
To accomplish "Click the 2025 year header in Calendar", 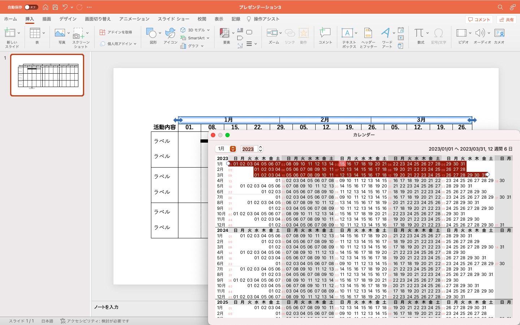I will 222,302.
